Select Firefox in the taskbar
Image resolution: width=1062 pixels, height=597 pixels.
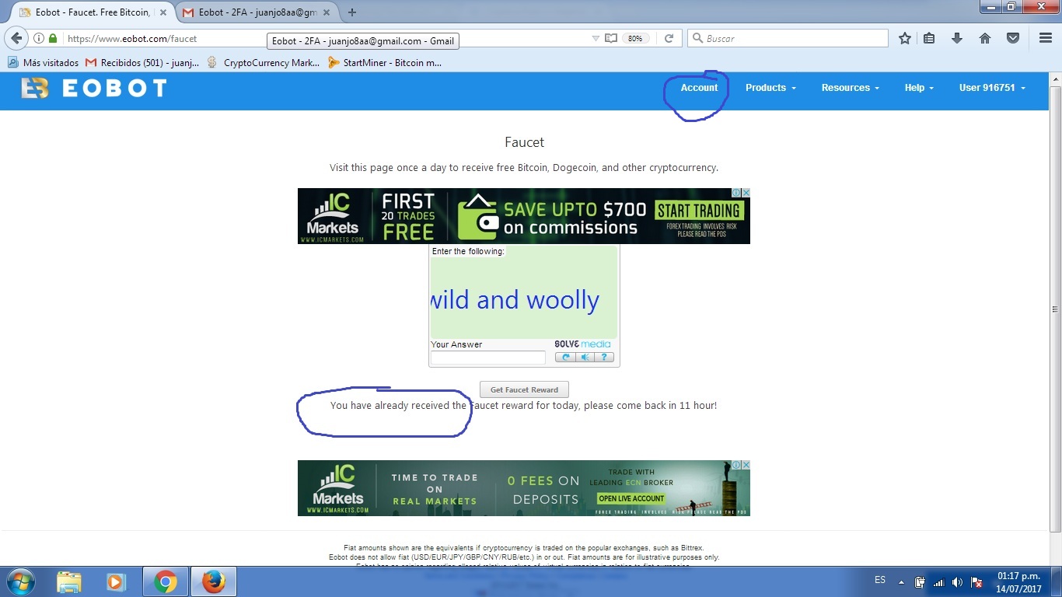213,581
